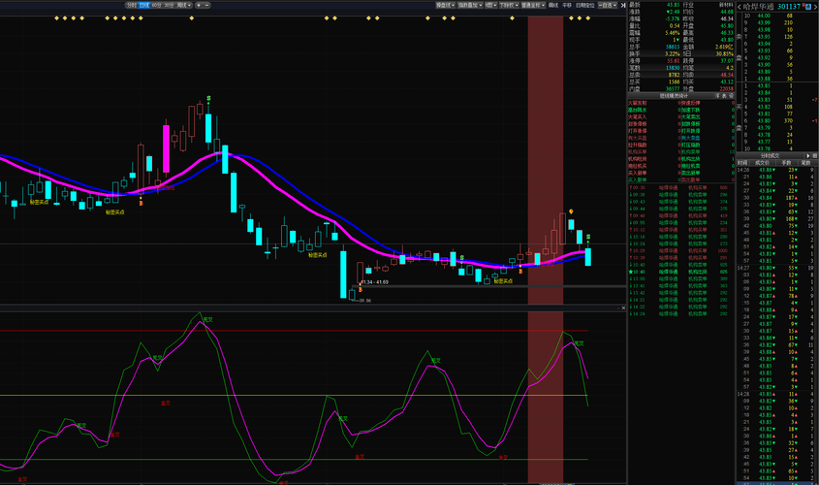Open the 指数叠加 overlay dropdown
819x485 pixels.
coord(470,5)
